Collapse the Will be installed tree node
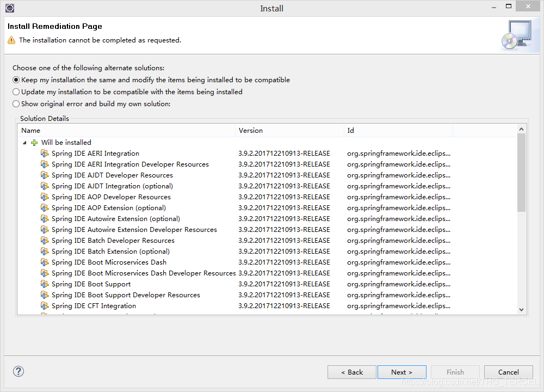The image size is (544, 392). coord(24,143)
